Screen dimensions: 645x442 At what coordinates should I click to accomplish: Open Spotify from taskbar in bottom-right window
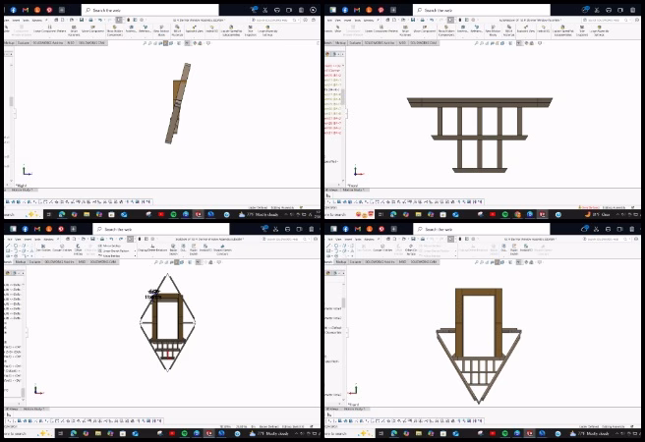504,433
